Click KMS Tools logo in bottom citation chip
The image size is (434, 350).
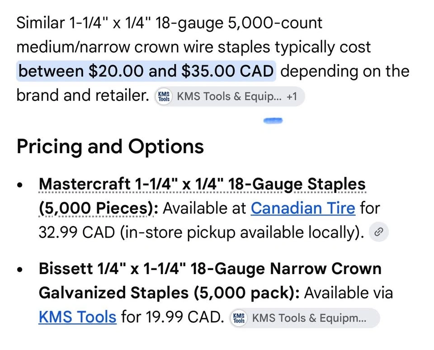coord(239,318)
